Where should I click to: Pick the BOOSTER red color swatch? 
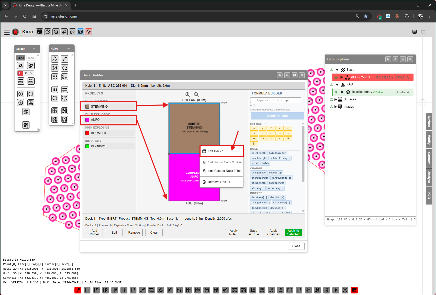[87, 133]
